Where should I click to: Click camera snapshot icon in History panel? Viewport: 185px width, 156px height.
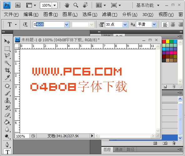[x=165, y=143]
